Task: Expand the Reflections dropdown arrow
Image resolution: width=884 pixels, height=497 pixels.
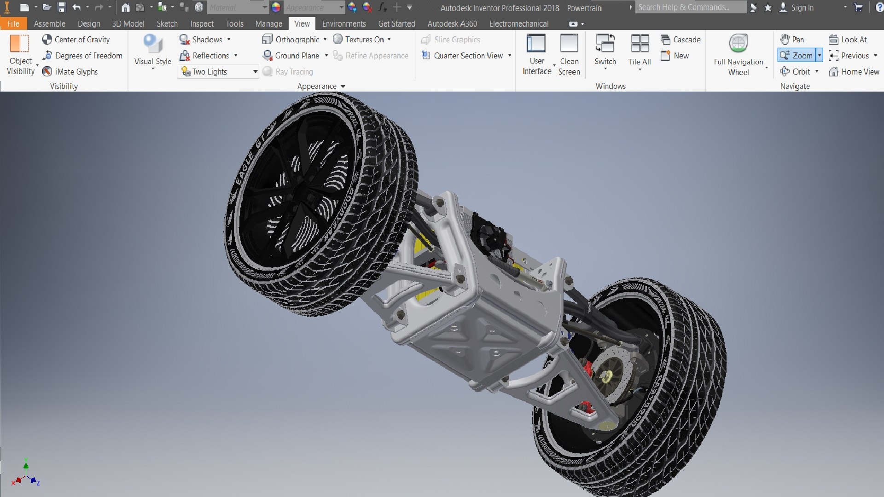Action: tap(236, 56)
